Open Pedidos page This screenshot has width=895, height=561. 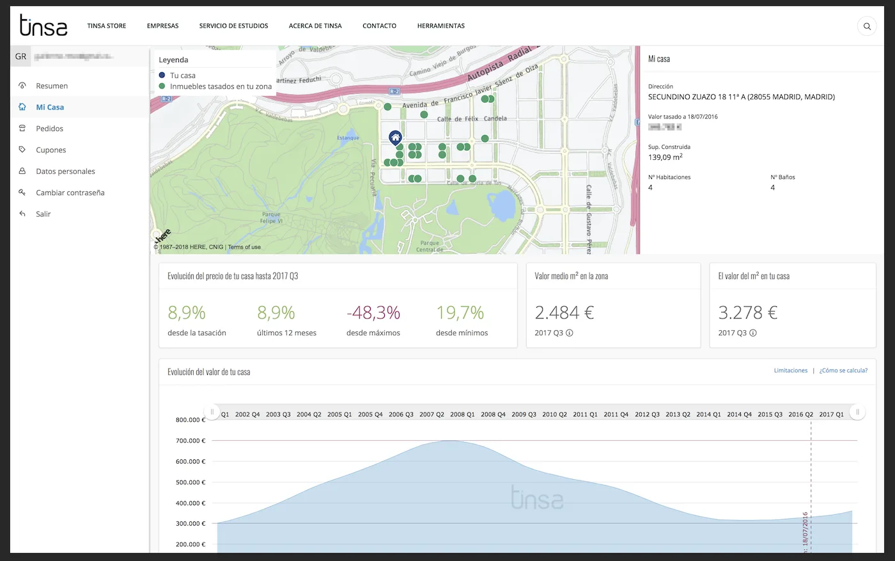coord(50,129)
